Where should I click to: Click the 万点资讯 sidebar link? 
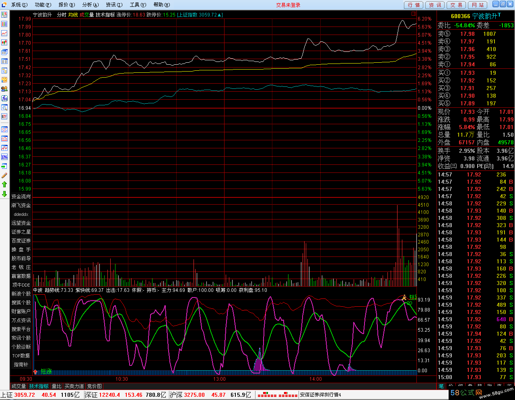click(x=21, y=320)
